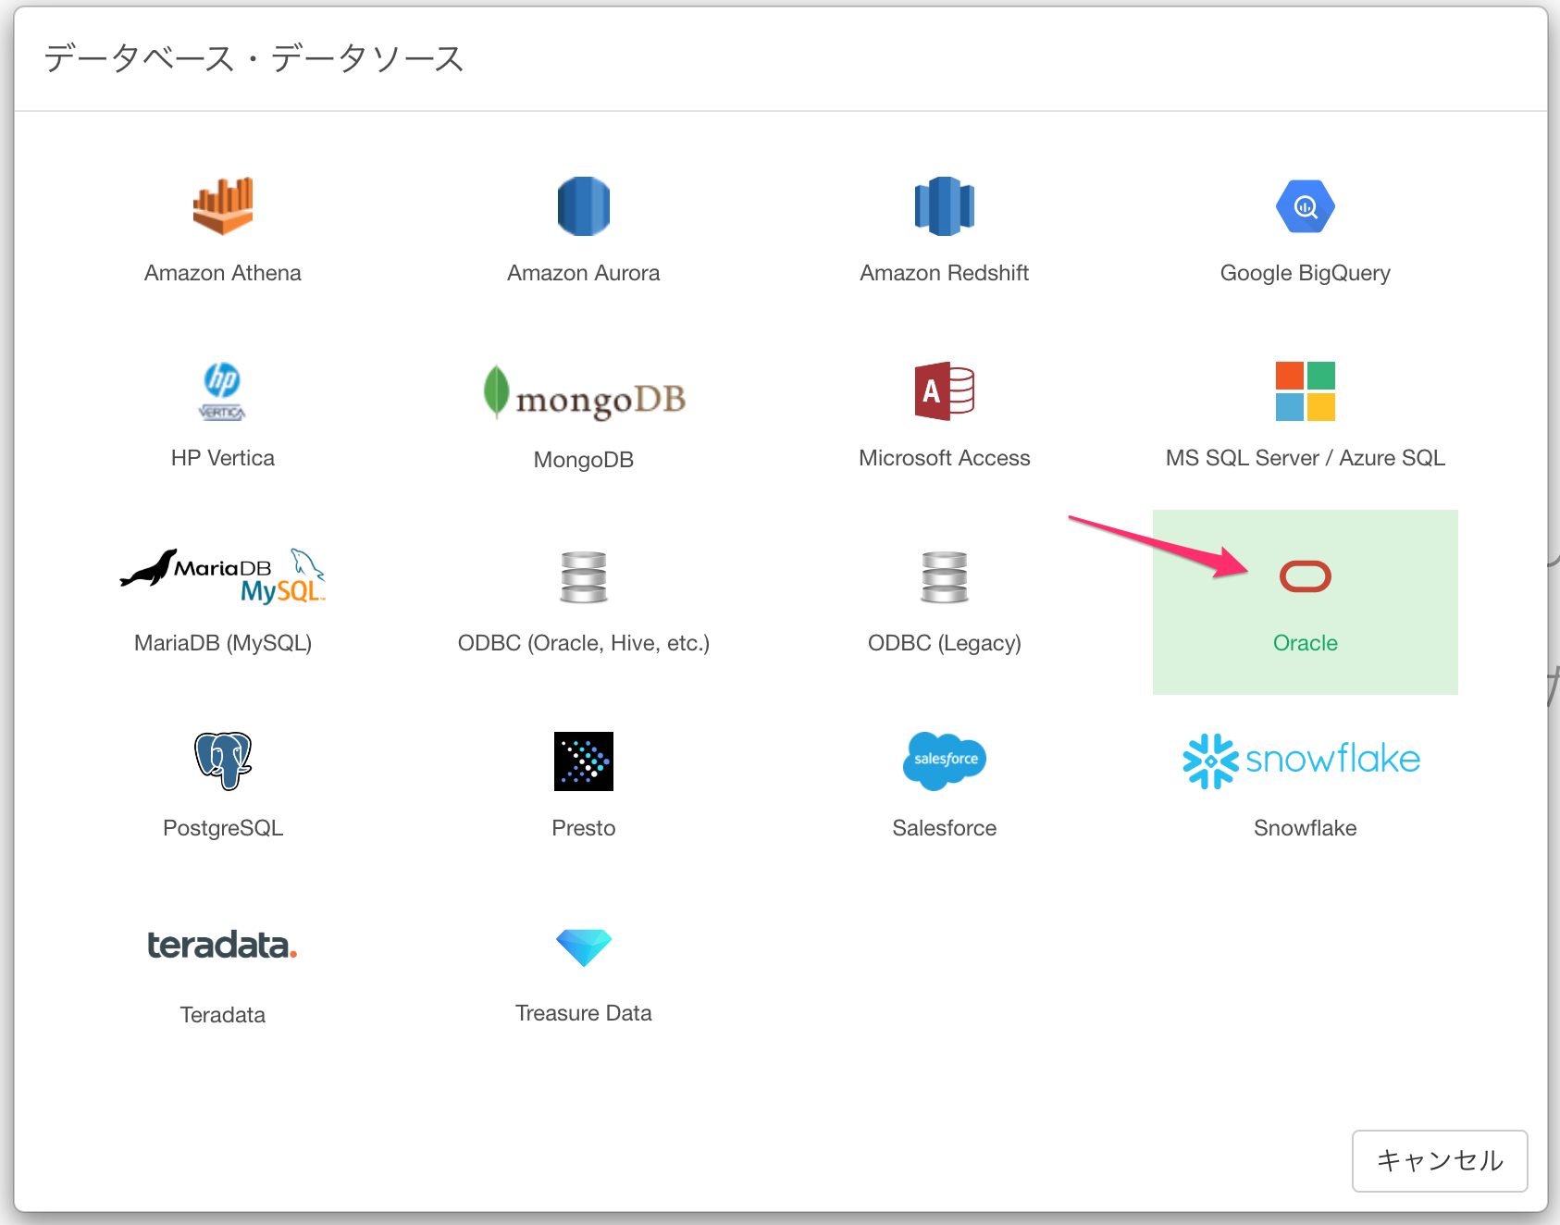Click the MariaDB MySQL logo

223,576
